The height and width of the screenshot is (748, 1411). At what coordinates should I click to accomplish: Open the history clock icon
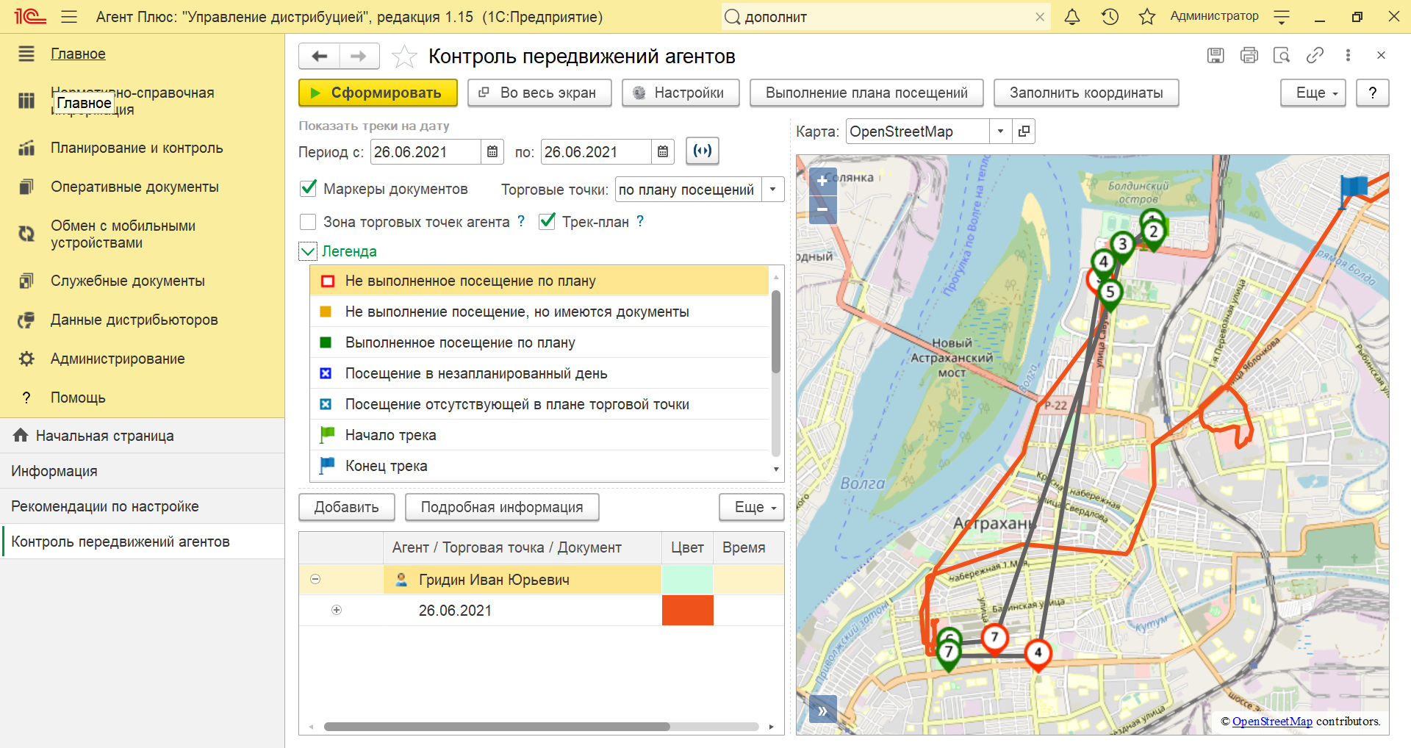point(1110,16)
